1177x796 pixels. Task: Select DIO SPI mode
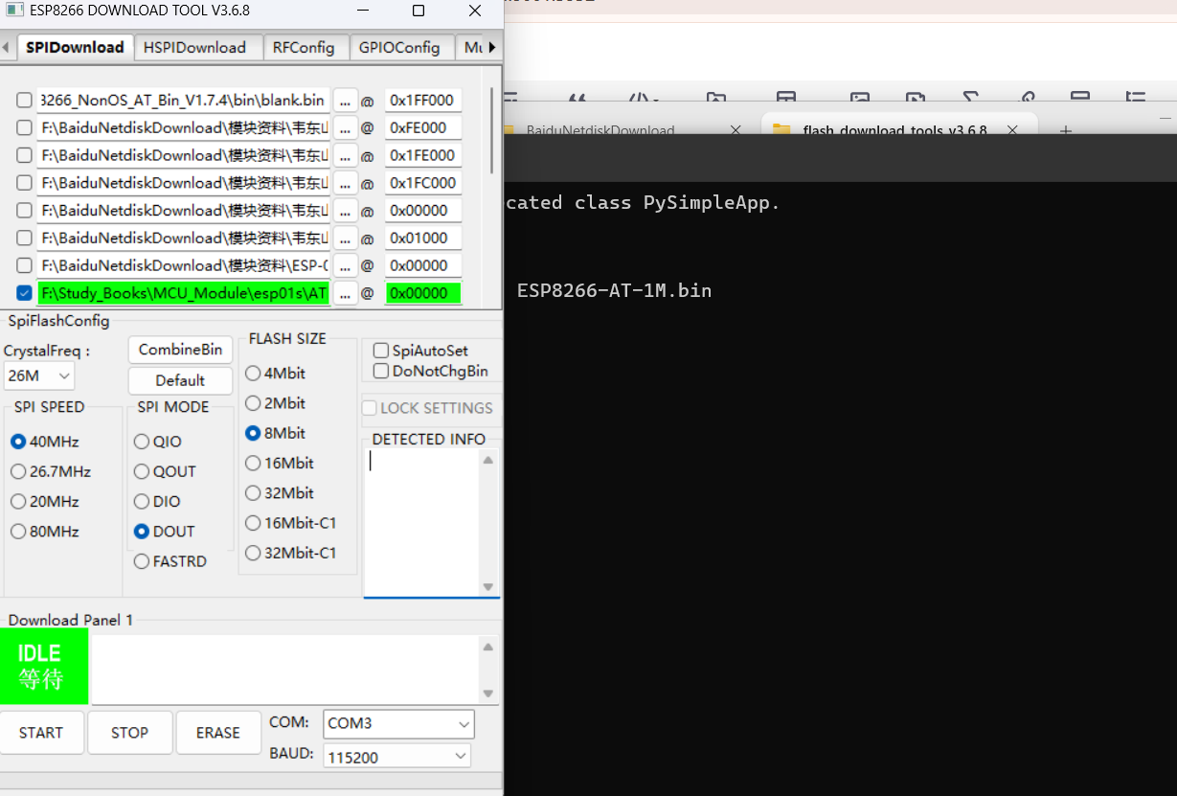pos(142,501)
